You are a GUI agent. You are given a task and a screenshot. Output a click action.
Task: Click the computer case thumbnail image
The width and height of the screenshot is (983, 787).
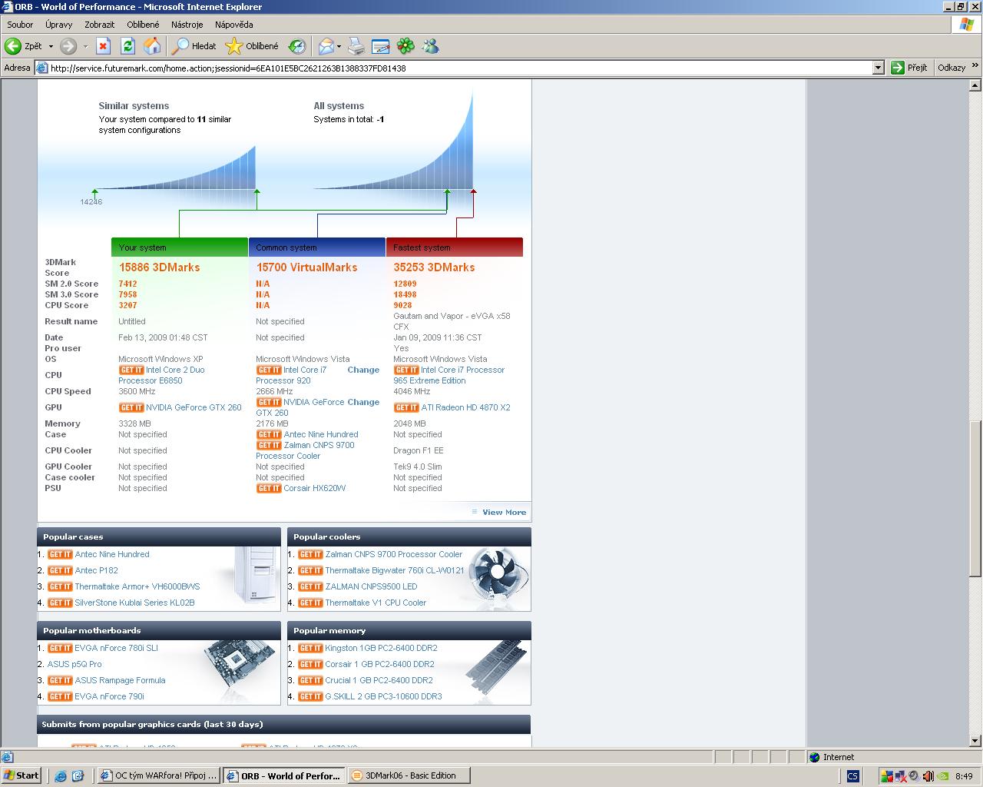point(255,575)
